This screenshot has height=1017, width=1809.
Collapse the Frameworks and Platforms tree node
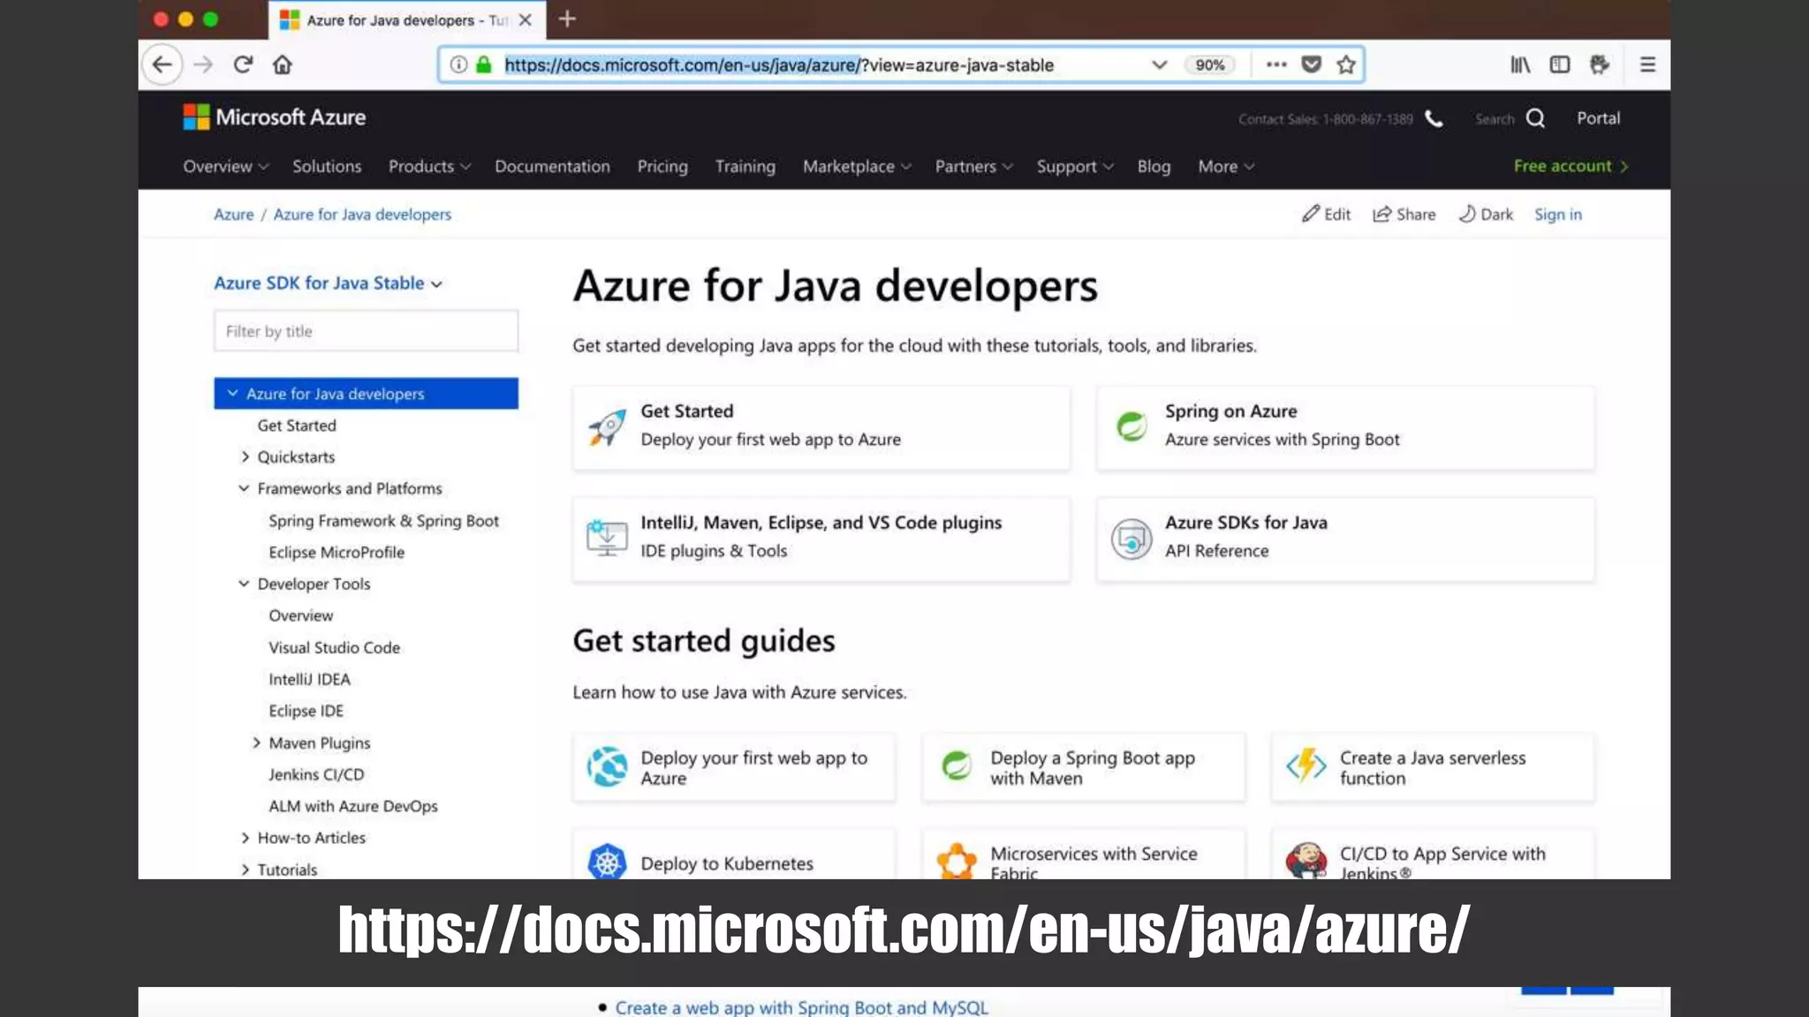click(244, 488)
